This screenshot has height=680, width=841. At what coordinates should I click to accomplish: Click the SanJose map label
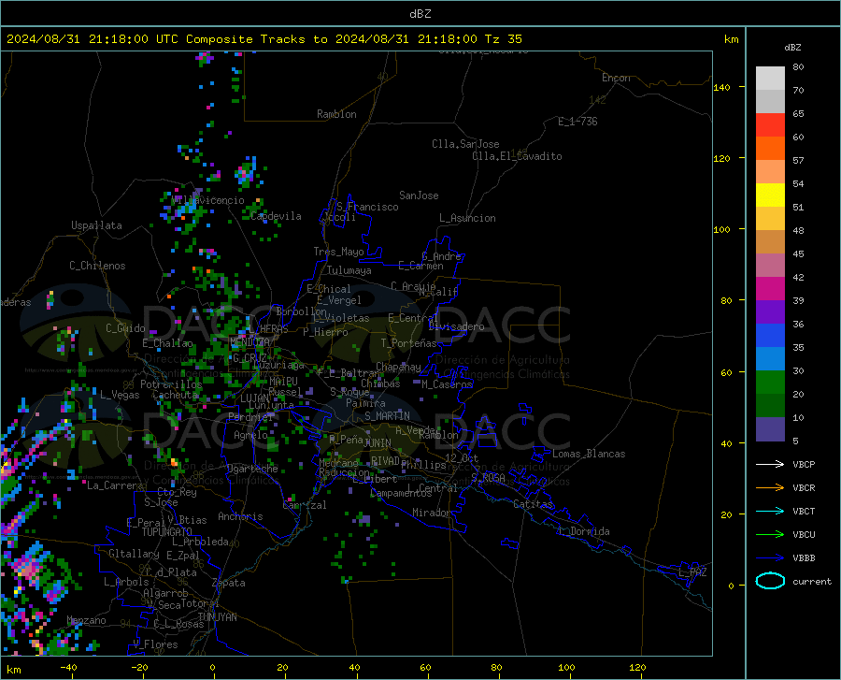(419, 195)
